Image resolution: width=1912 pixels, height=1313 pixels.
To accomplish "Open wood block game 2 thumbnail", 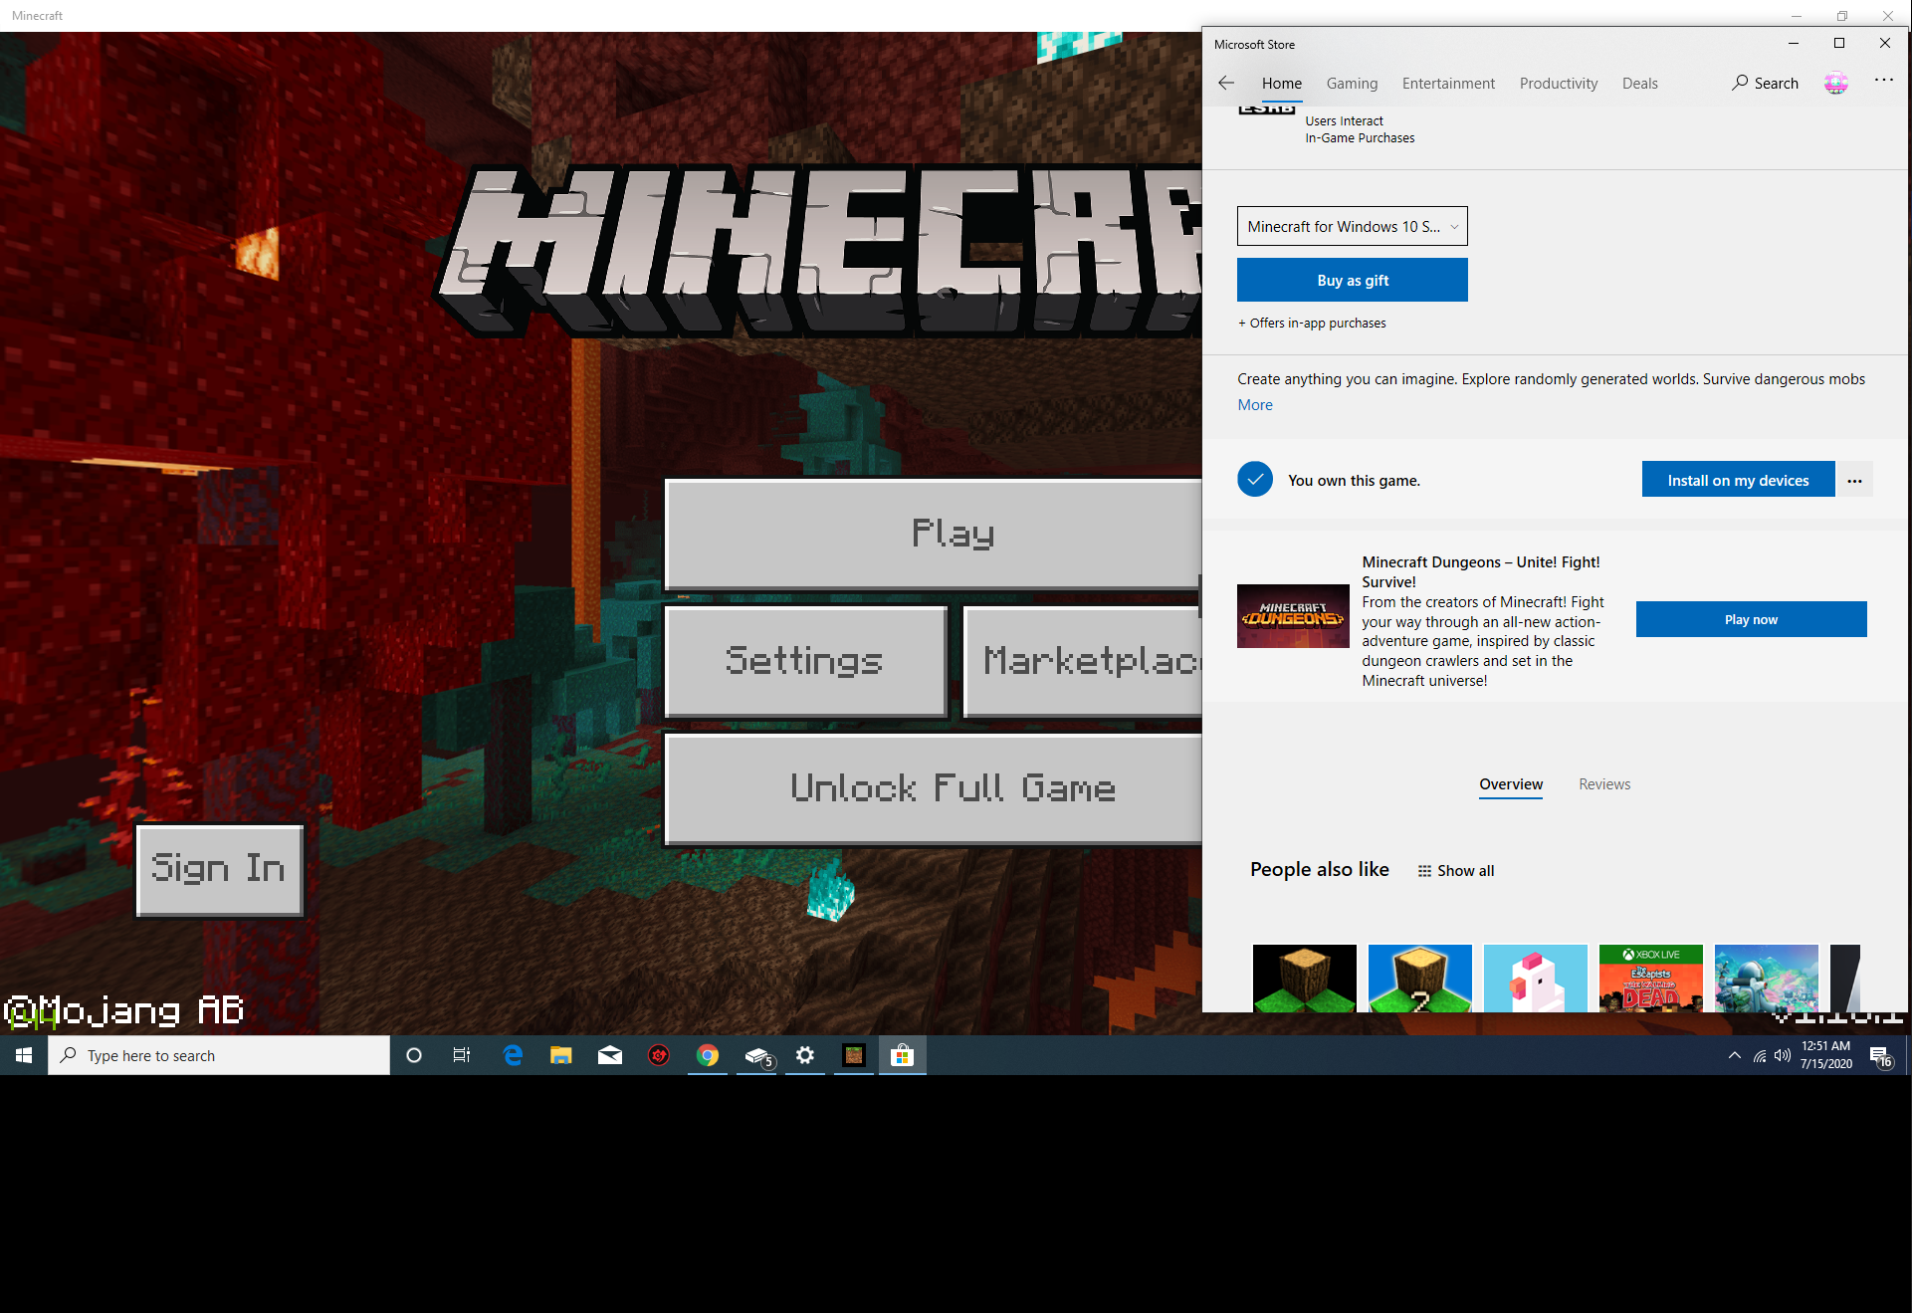I will coord(1419,978).
